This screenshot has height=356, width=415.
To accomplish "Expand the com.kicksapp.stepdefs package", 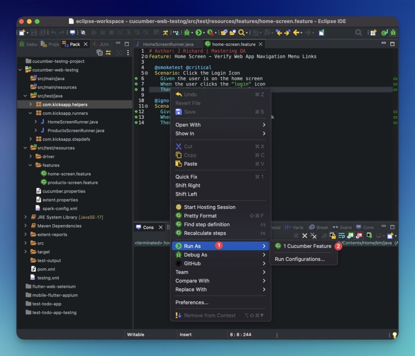I will pyautogui.click(x=30, y=139).
